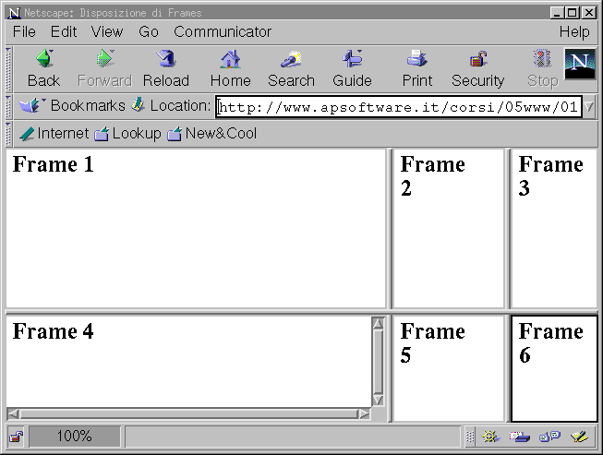Open the Composer icon in status bar
Image resolution: width=603 pixels, height=455 pixels.
point(579,437)
